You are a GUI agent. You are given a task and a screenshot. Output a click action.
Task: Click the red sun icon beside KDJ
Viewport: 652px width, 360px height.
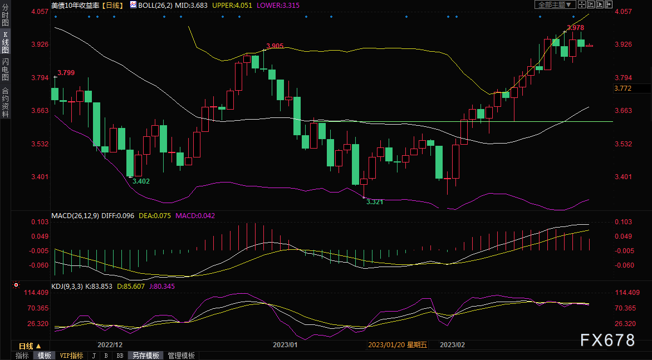point(16,285)
